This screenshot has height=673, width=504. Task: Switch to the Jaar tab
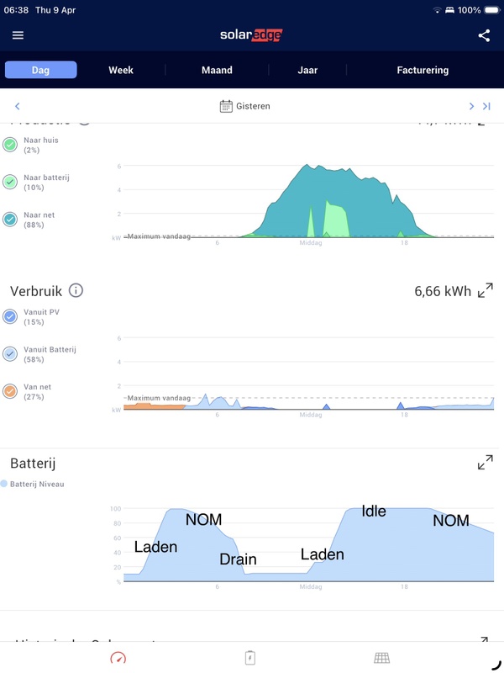point(307,70)
